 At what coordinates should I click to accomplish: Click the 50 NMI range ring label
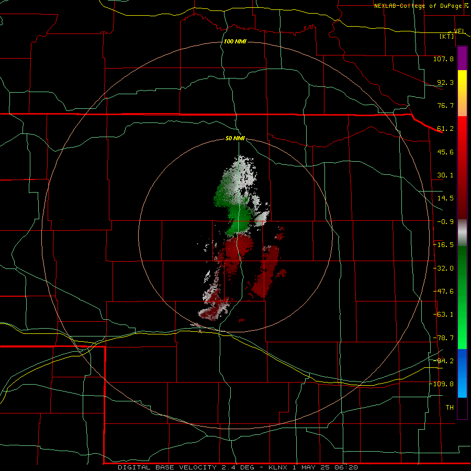tap(235, 139)
